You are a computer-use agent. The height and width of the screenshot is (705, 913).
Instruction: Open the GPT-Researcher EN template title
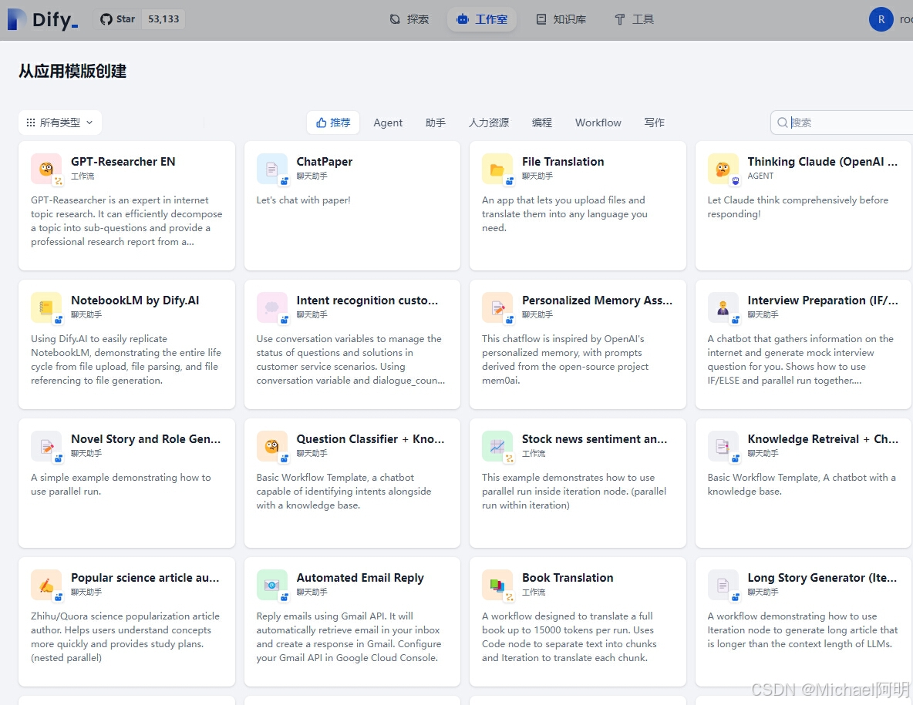click(123, 162)
